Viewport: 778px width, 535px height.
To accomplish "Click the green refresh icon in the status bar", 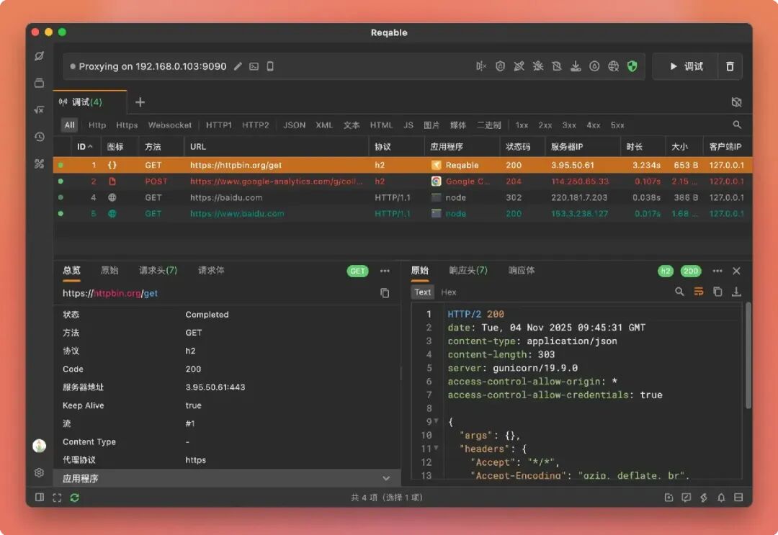I will click(74, 498).
